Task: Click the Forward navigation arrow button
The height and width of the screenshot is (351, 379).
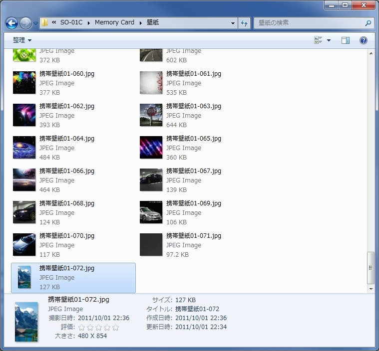Action: point(25,23)
